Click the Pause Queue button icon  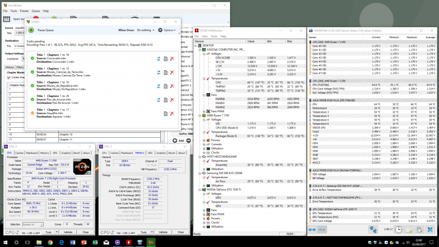[x=31, y=30]
